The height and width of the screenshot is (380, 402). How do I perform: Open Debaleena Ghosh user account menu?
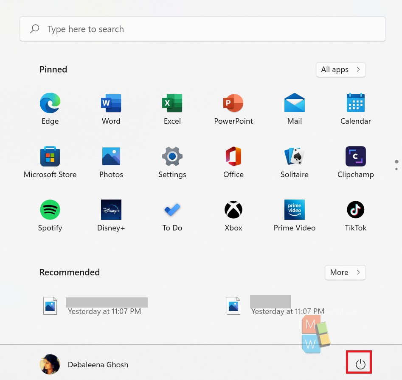click(x=84, y=364)
